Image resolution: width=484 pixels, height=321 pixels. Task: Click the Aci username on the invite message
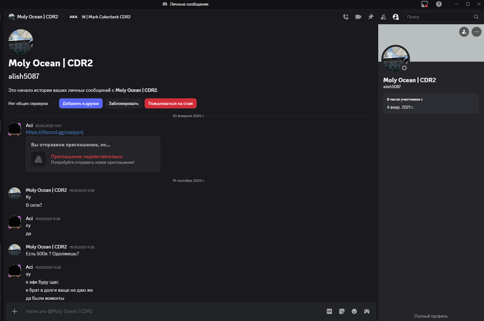tap(29, 125)
